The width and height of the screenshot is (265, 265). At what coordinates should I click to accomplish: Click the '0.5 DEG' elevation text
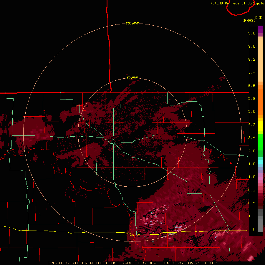pyautogui.click(x=147, y=263)
